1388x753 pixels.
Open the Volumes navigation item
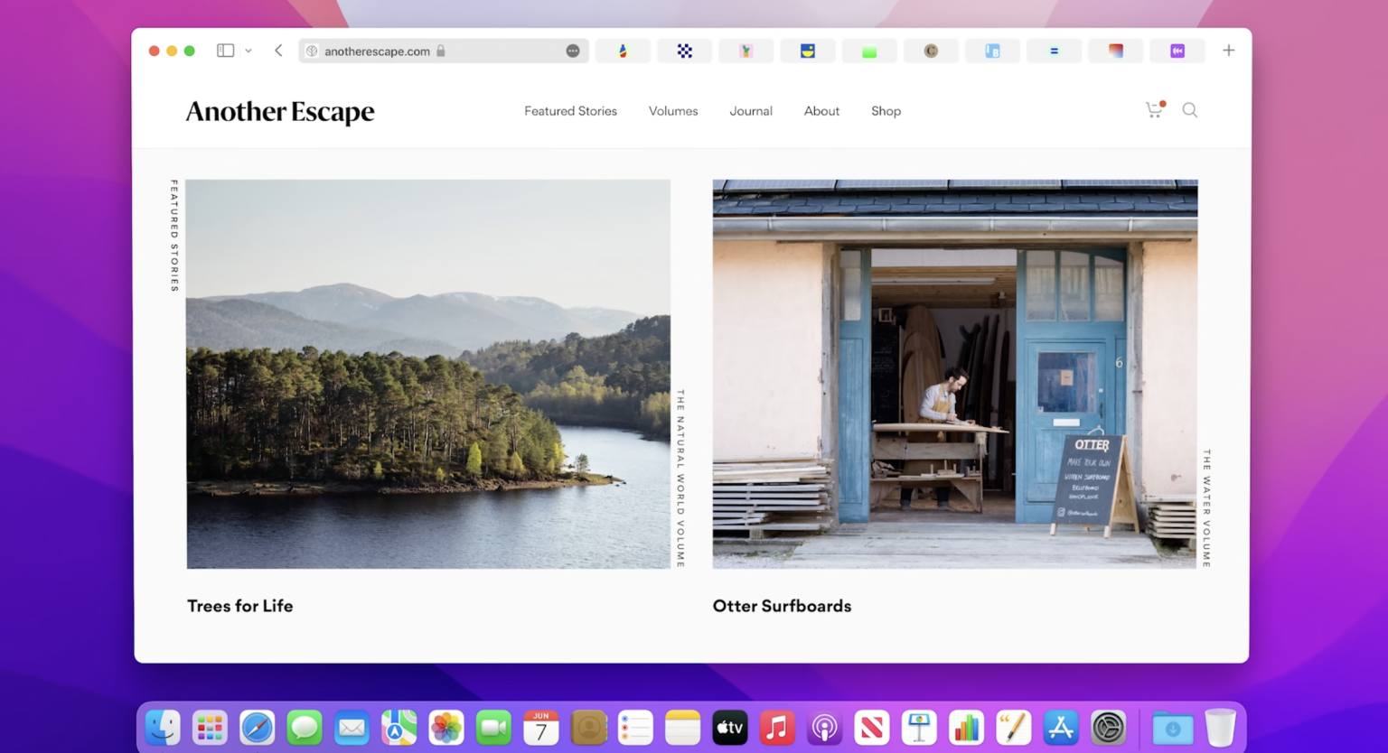672,110
